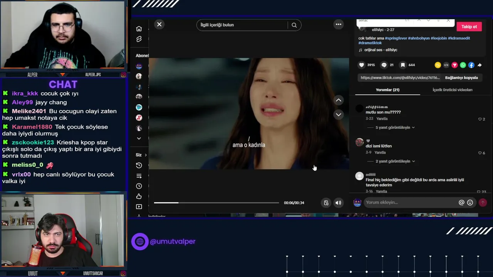Share video to WhatsApp
Image resolution: width=493 pixels, height=277 pixels.
pyautogui.click(x=463, y=65)
